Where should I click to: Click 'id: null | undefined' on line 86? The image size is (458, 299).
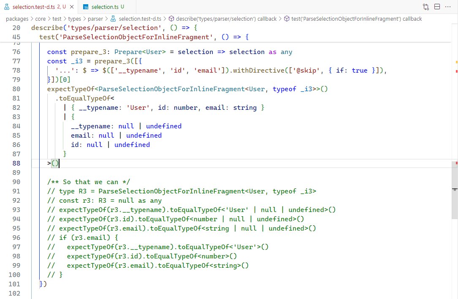click(x=111, y=145)
